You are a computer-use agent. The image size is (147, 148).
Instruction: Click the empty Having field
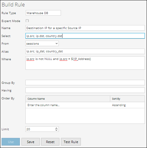[85, 90]
